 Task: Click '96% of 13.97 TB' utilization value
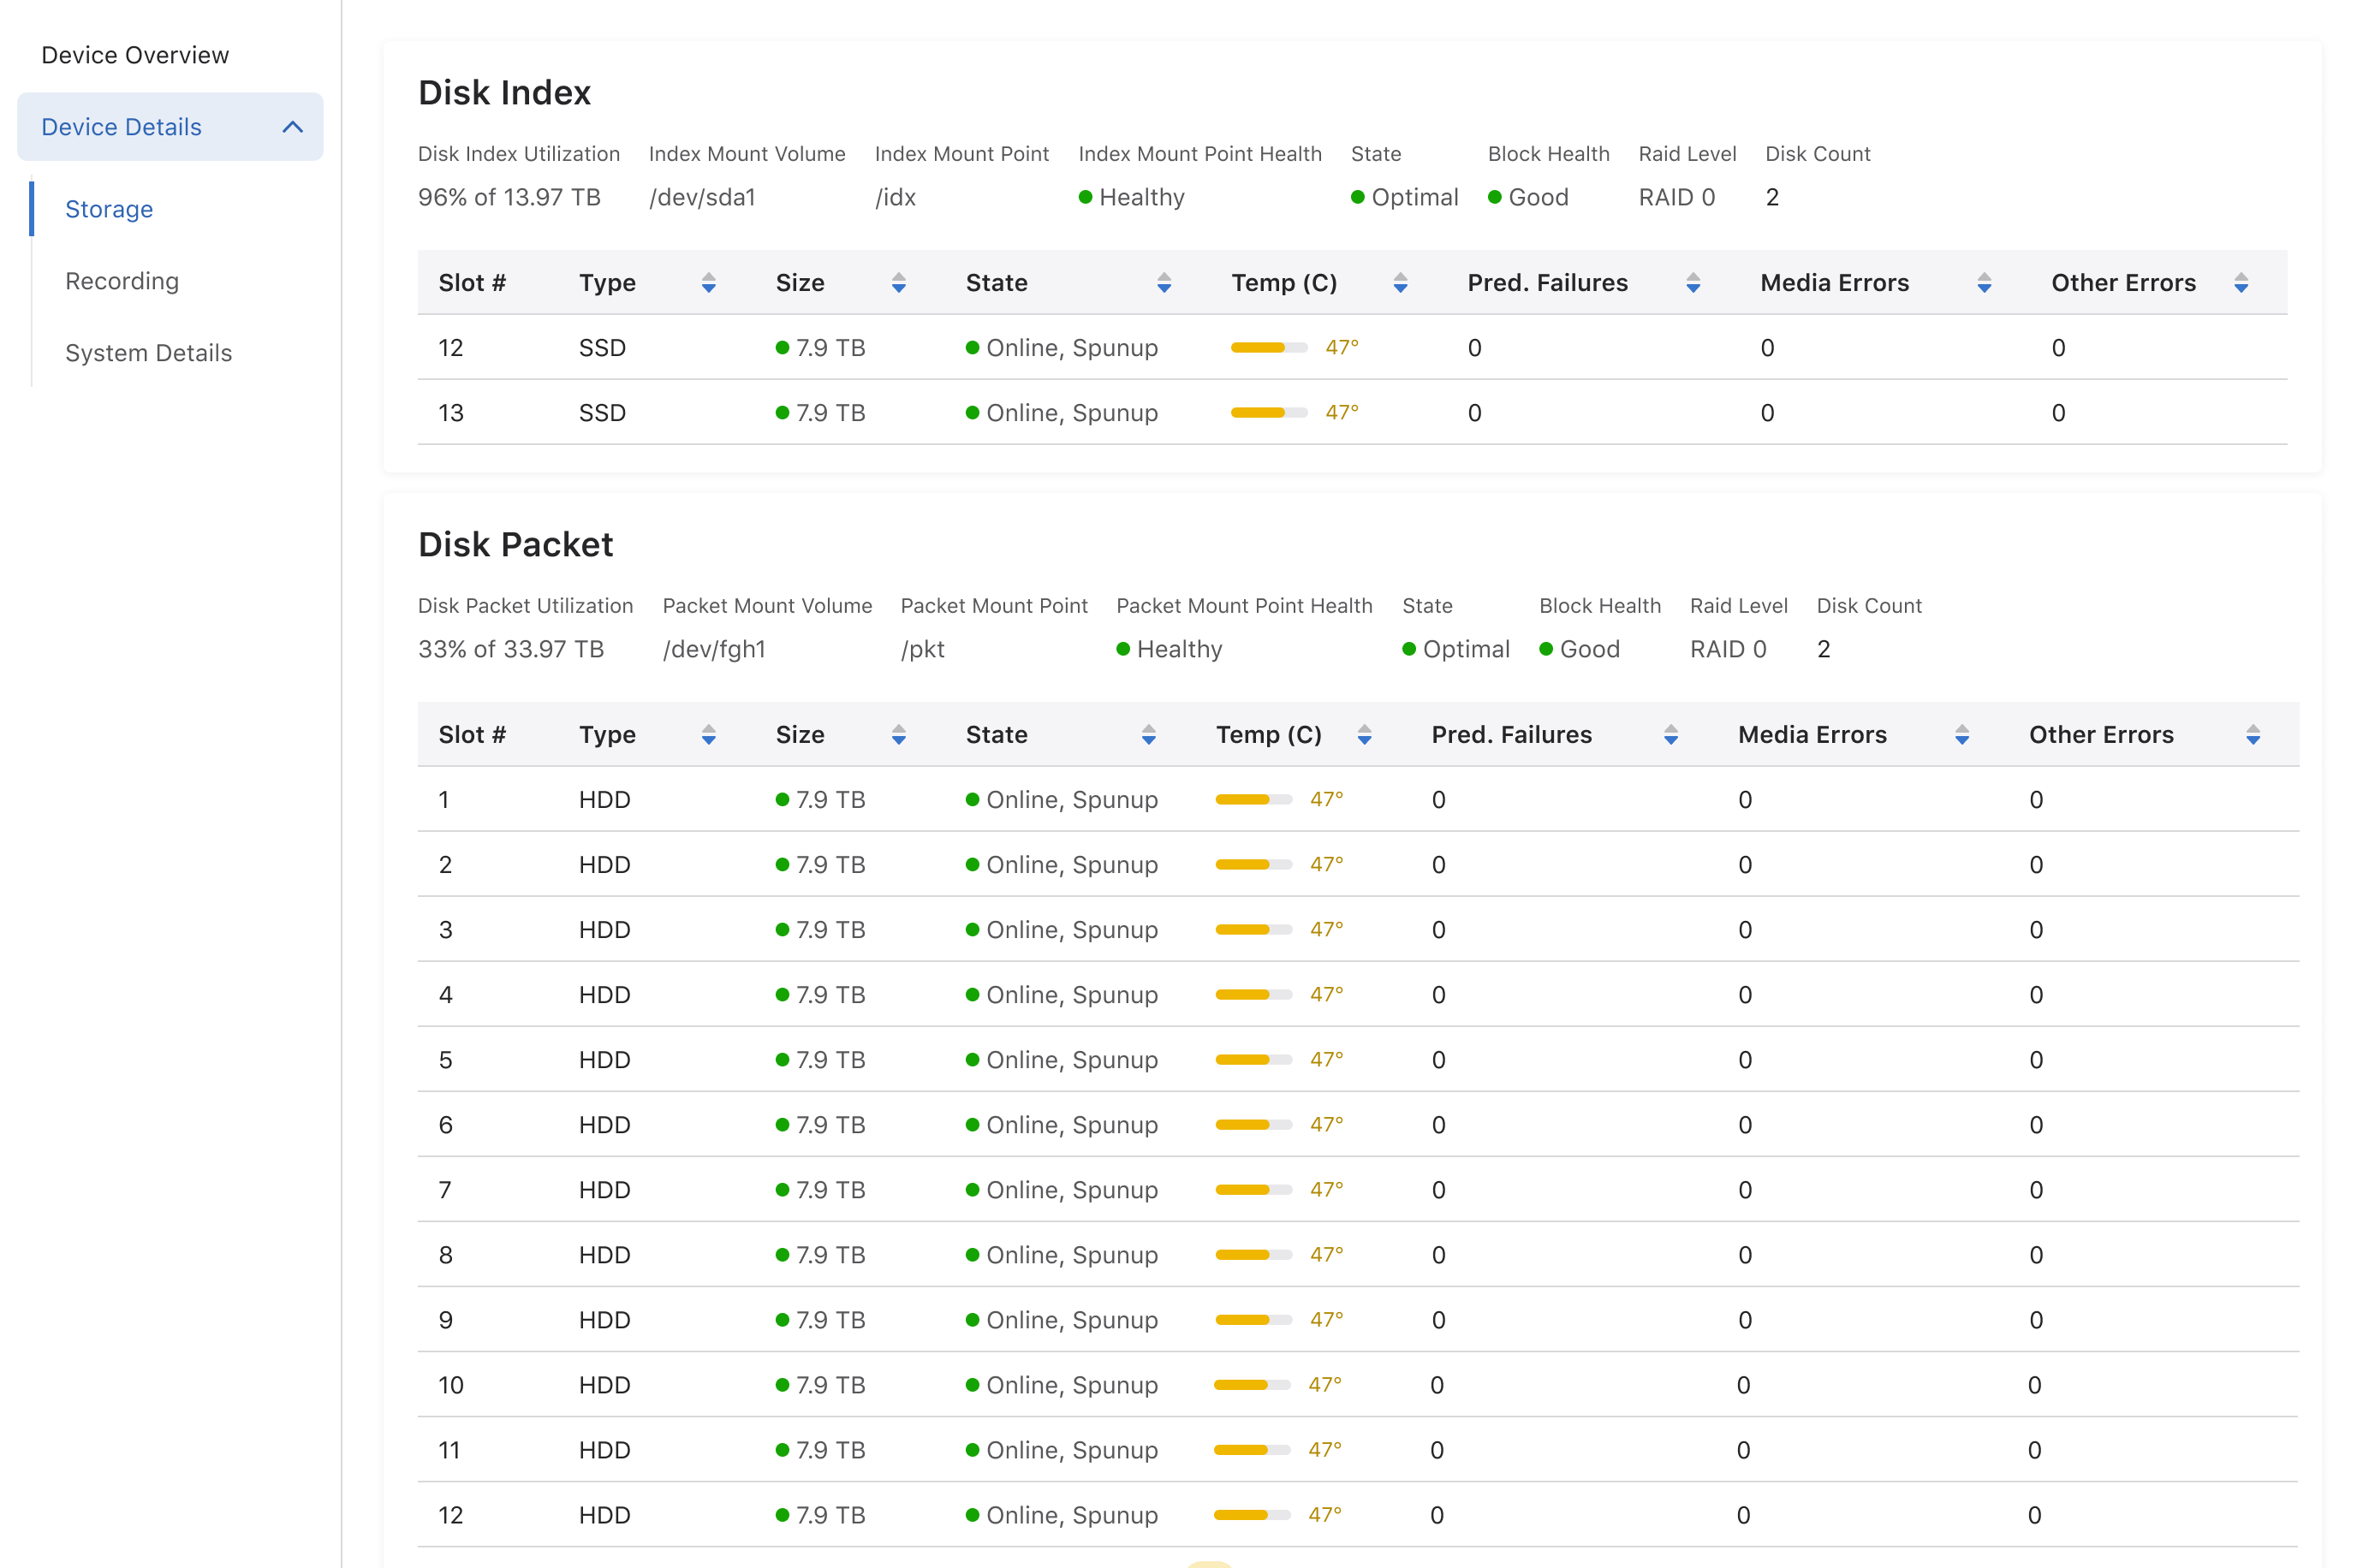509,197
